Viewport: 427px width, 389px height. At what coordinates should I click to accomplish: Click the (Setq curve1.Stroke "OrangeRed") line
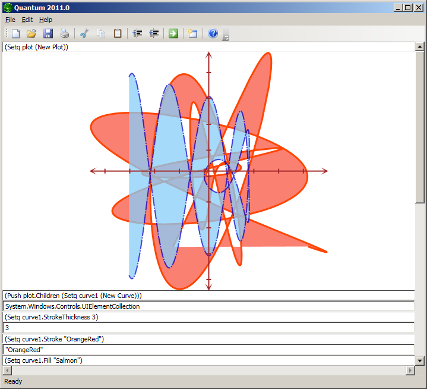click(x=208, y=339)
